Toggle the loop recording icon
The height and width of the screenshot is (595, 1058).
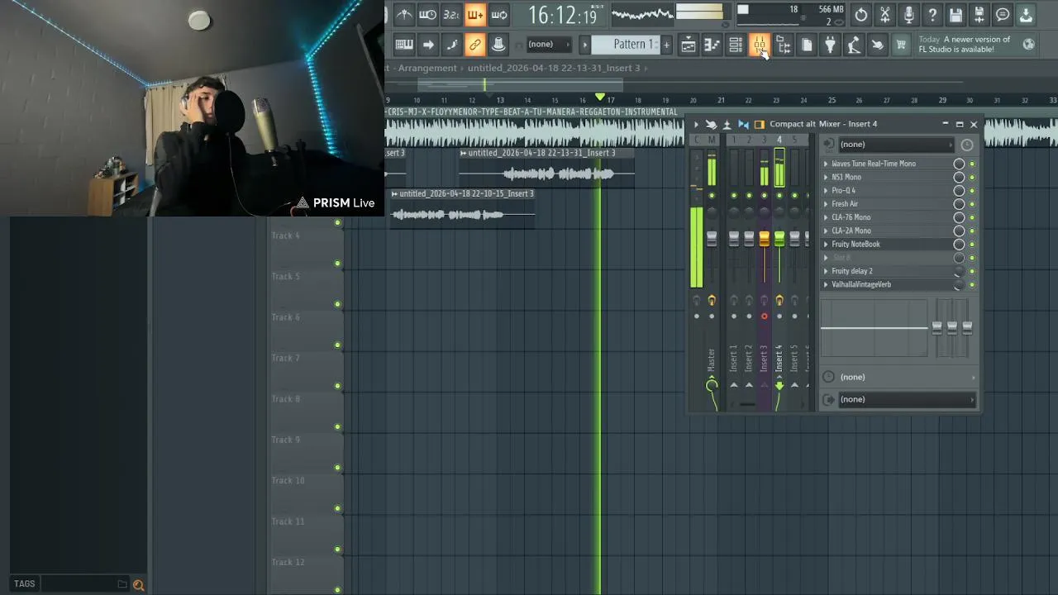(x=498, y=15)
